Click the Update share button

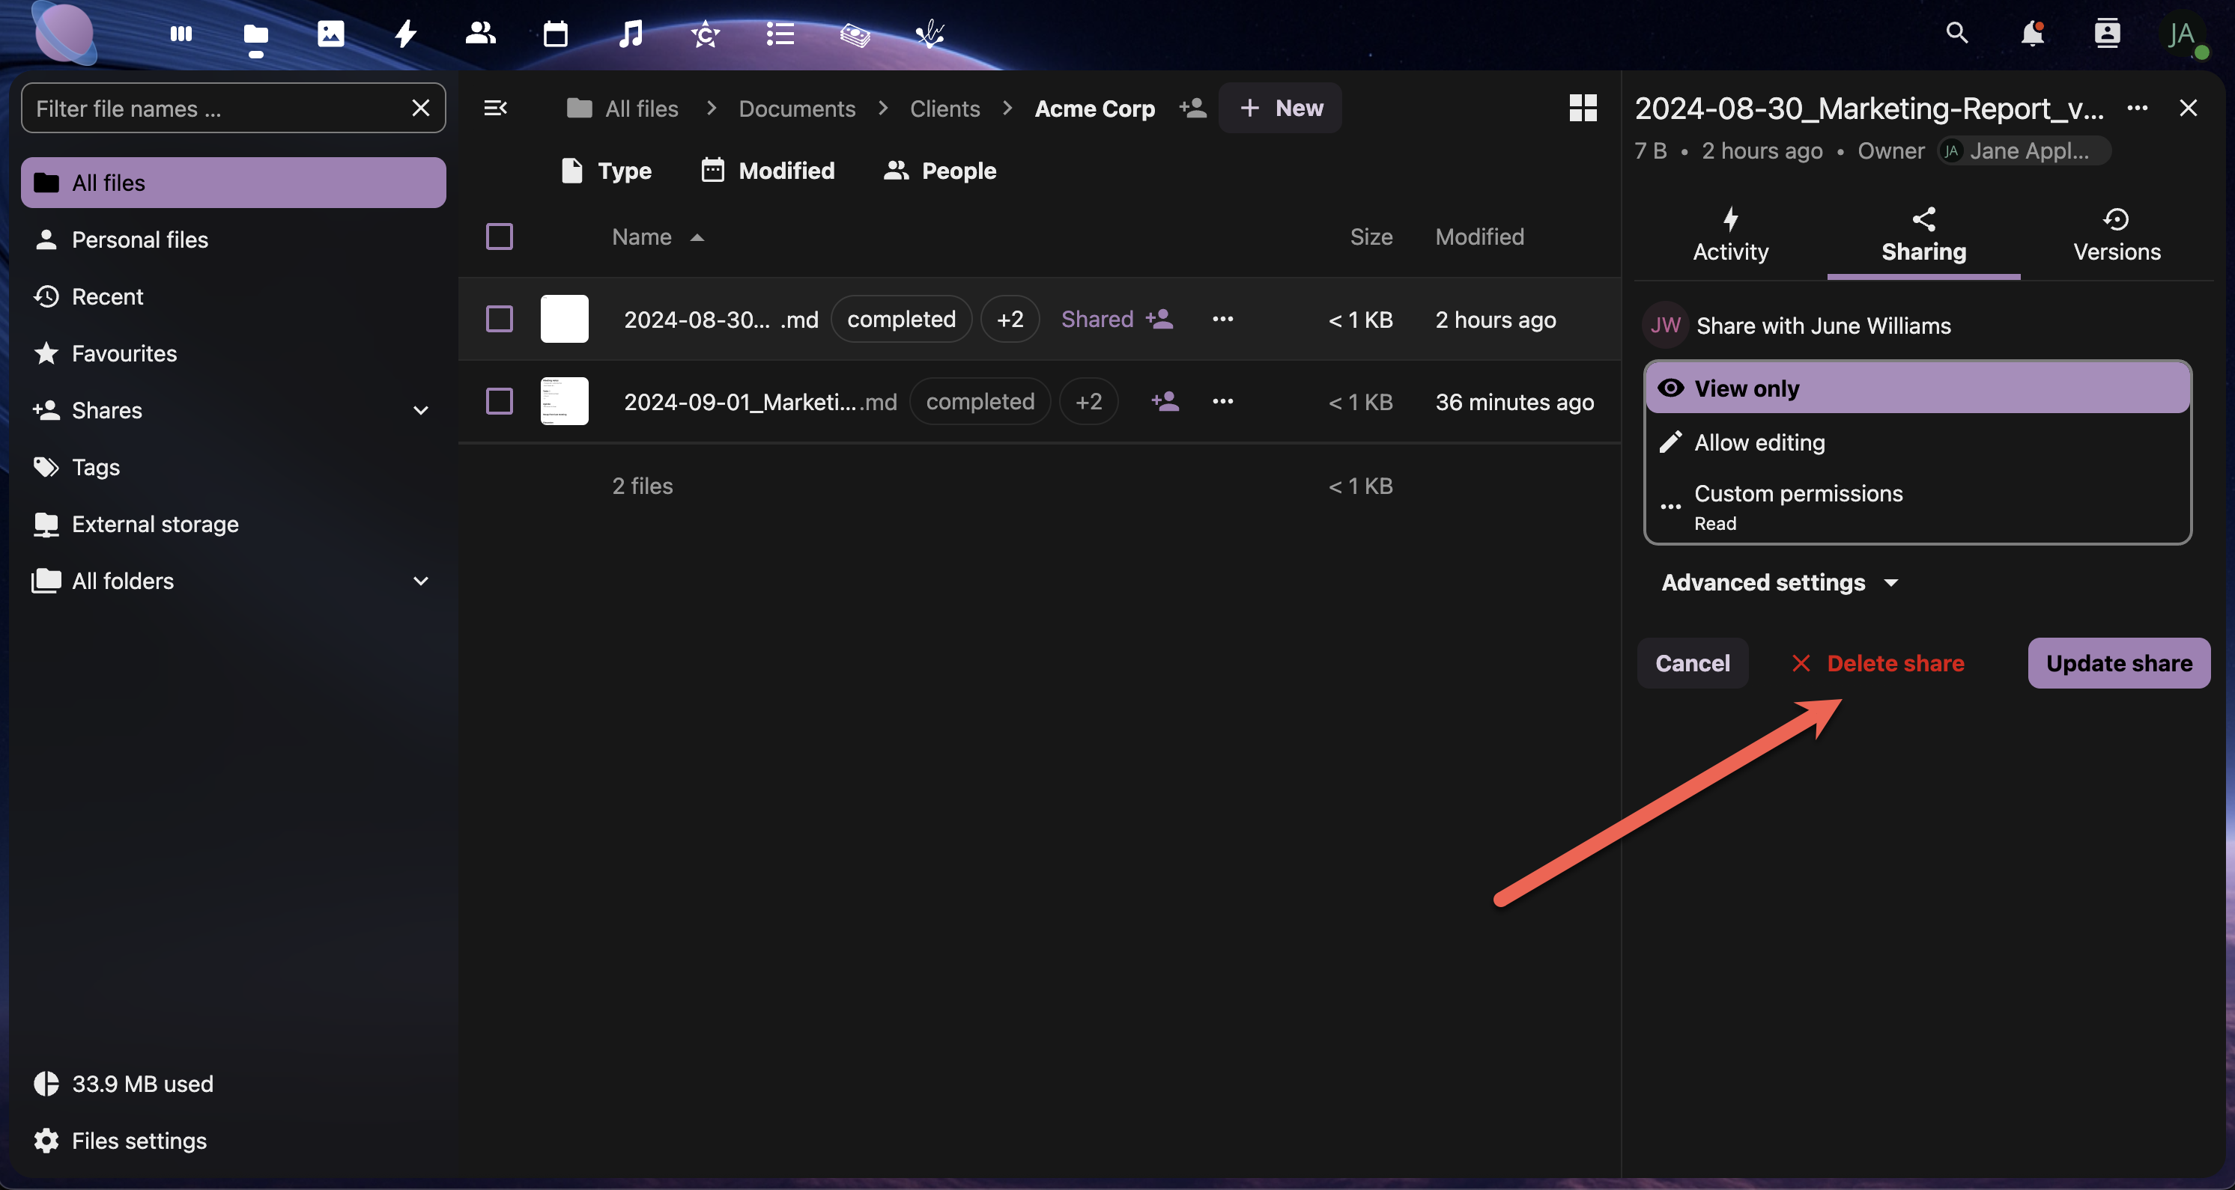(x=2118, y=663)
